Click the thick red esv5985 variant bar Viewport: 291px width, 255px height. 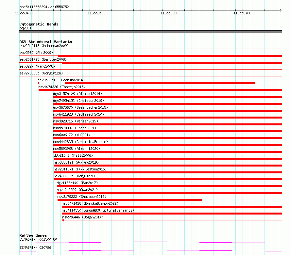[x=170, y=56]
